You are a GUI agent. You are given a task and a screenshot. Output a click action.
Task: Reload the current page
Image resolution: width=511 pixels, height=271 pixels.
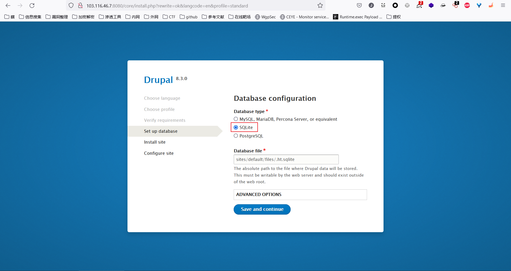click(32, 6)
